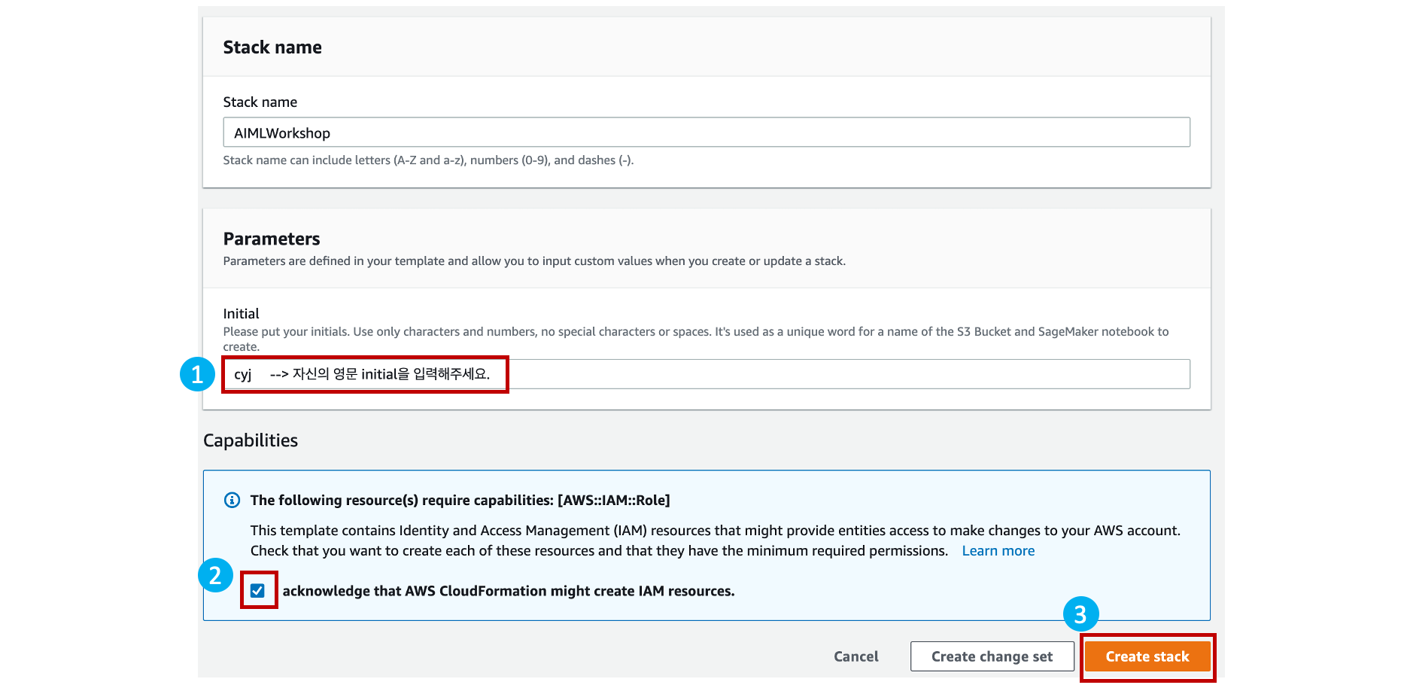Click the info icon beside capabilities notice
The height and width of the screenshot is (685, 1404).
coord(232,501)
